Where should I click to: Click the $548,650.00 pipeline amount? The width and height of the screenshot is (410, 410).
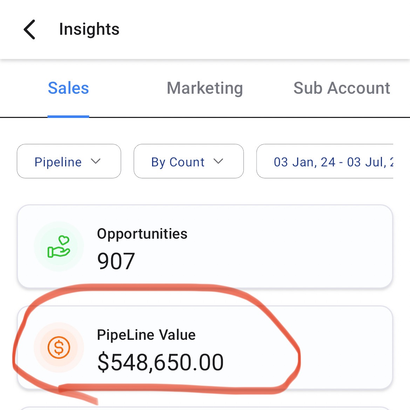[160, 362]
